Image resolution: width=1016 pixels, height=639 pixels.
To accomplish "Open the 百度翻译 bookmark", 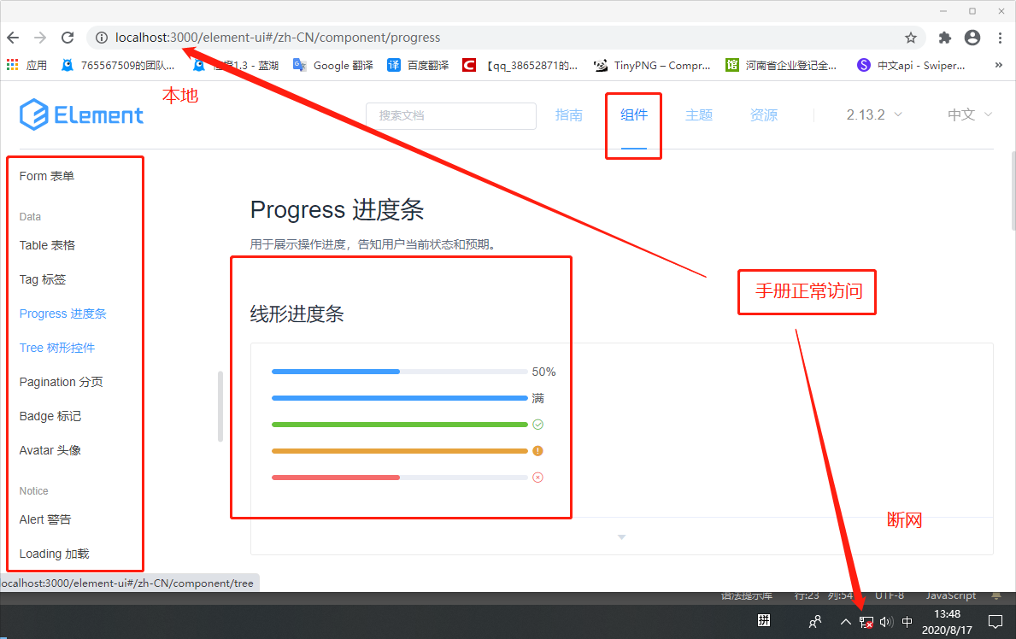I will tap(418, 65).
